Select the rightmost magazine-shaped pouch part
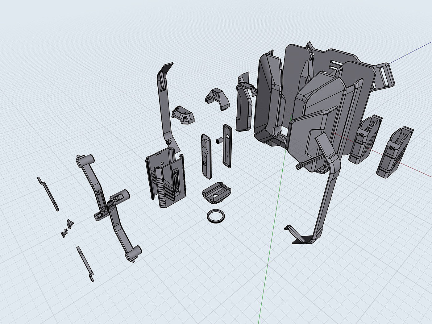The image size is (432, 324). tap(395, 152)
